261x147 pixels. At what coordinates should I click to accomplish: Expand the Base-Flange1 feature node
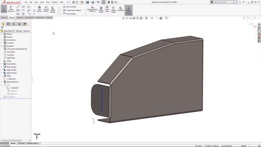[2, 67]
